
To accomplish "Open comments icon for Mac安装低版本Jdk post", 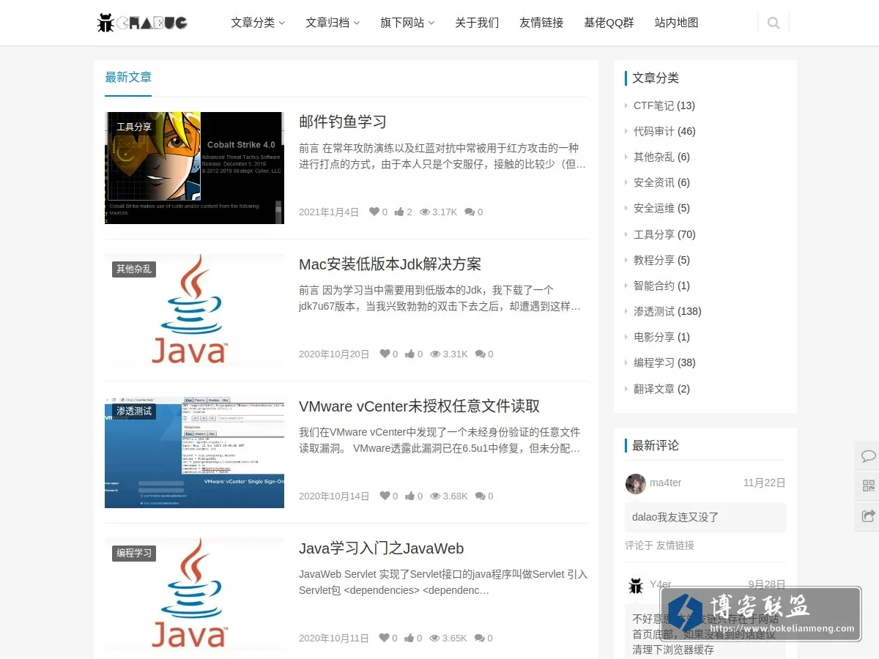I will click(x=480, y=354).
